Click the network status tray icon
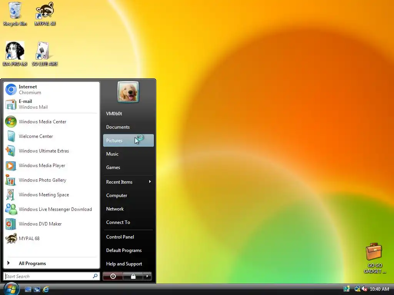 click(x=357, y=289)
